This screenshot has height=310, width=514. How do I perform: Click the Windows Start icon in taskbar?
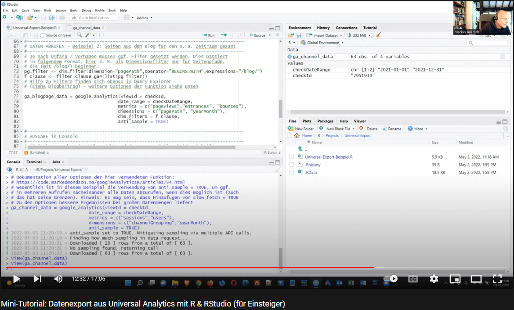point(128,283)
